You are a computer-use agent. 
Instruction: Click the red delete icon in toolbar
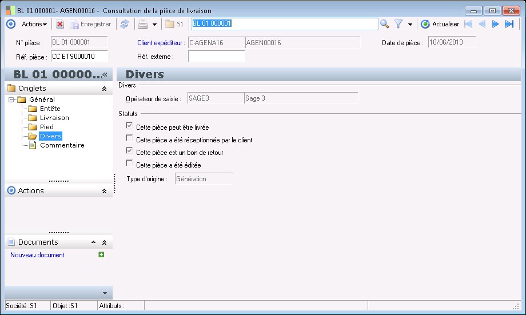(x=60, y=24)
